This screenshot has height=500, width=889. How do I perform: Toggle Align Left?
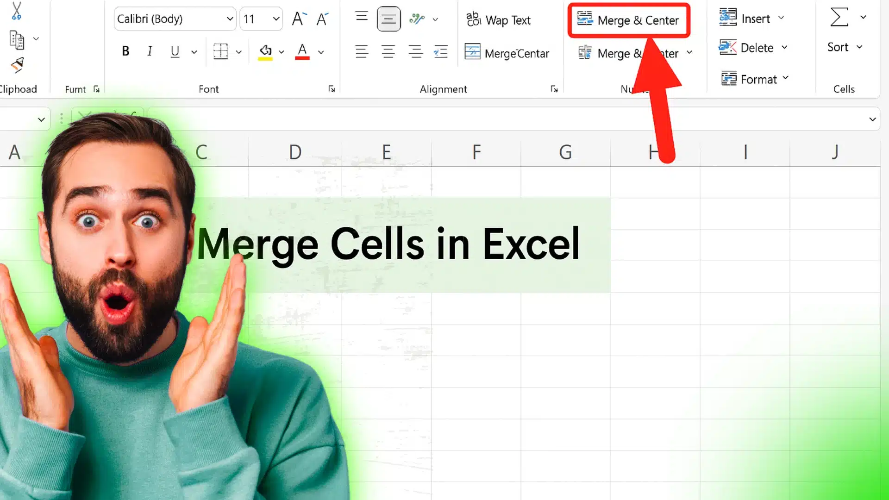coord(362,51)
